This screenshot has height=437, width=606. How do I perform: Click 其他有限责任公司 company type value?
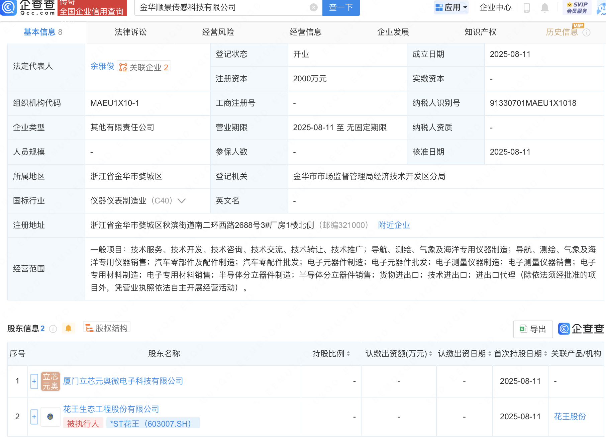coord(122,127)
